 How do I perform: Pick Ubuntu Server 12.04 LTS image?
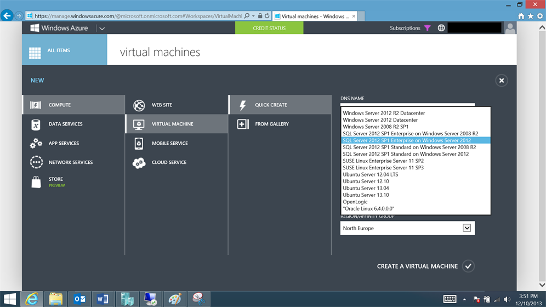click(416, 174)
